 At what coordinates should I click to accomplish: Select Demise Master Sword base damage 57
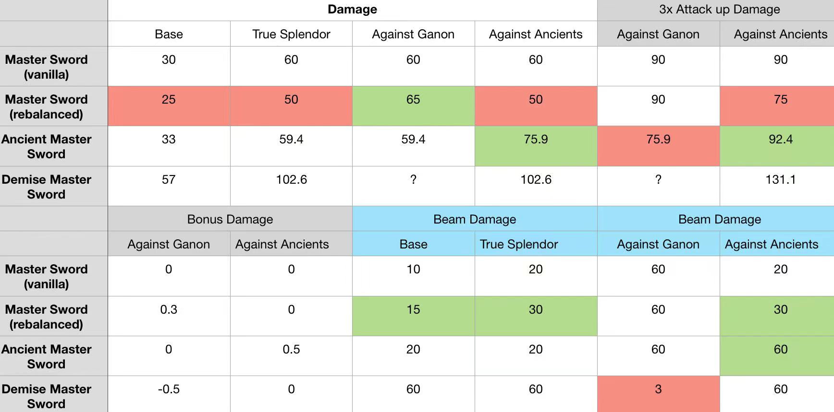[x=169, y=180]
